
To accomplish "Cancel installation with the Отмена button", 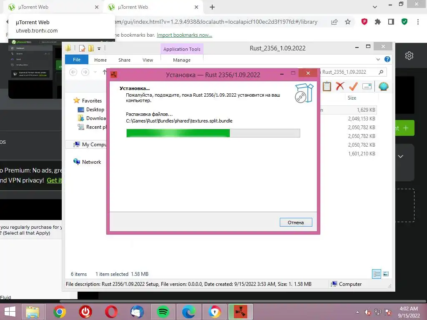I will (296, 222).
